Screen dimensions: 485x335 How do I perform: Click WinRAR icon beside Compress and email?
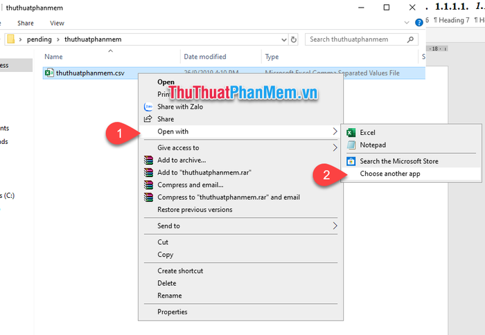pyautogui.click(x=148, y=185)
